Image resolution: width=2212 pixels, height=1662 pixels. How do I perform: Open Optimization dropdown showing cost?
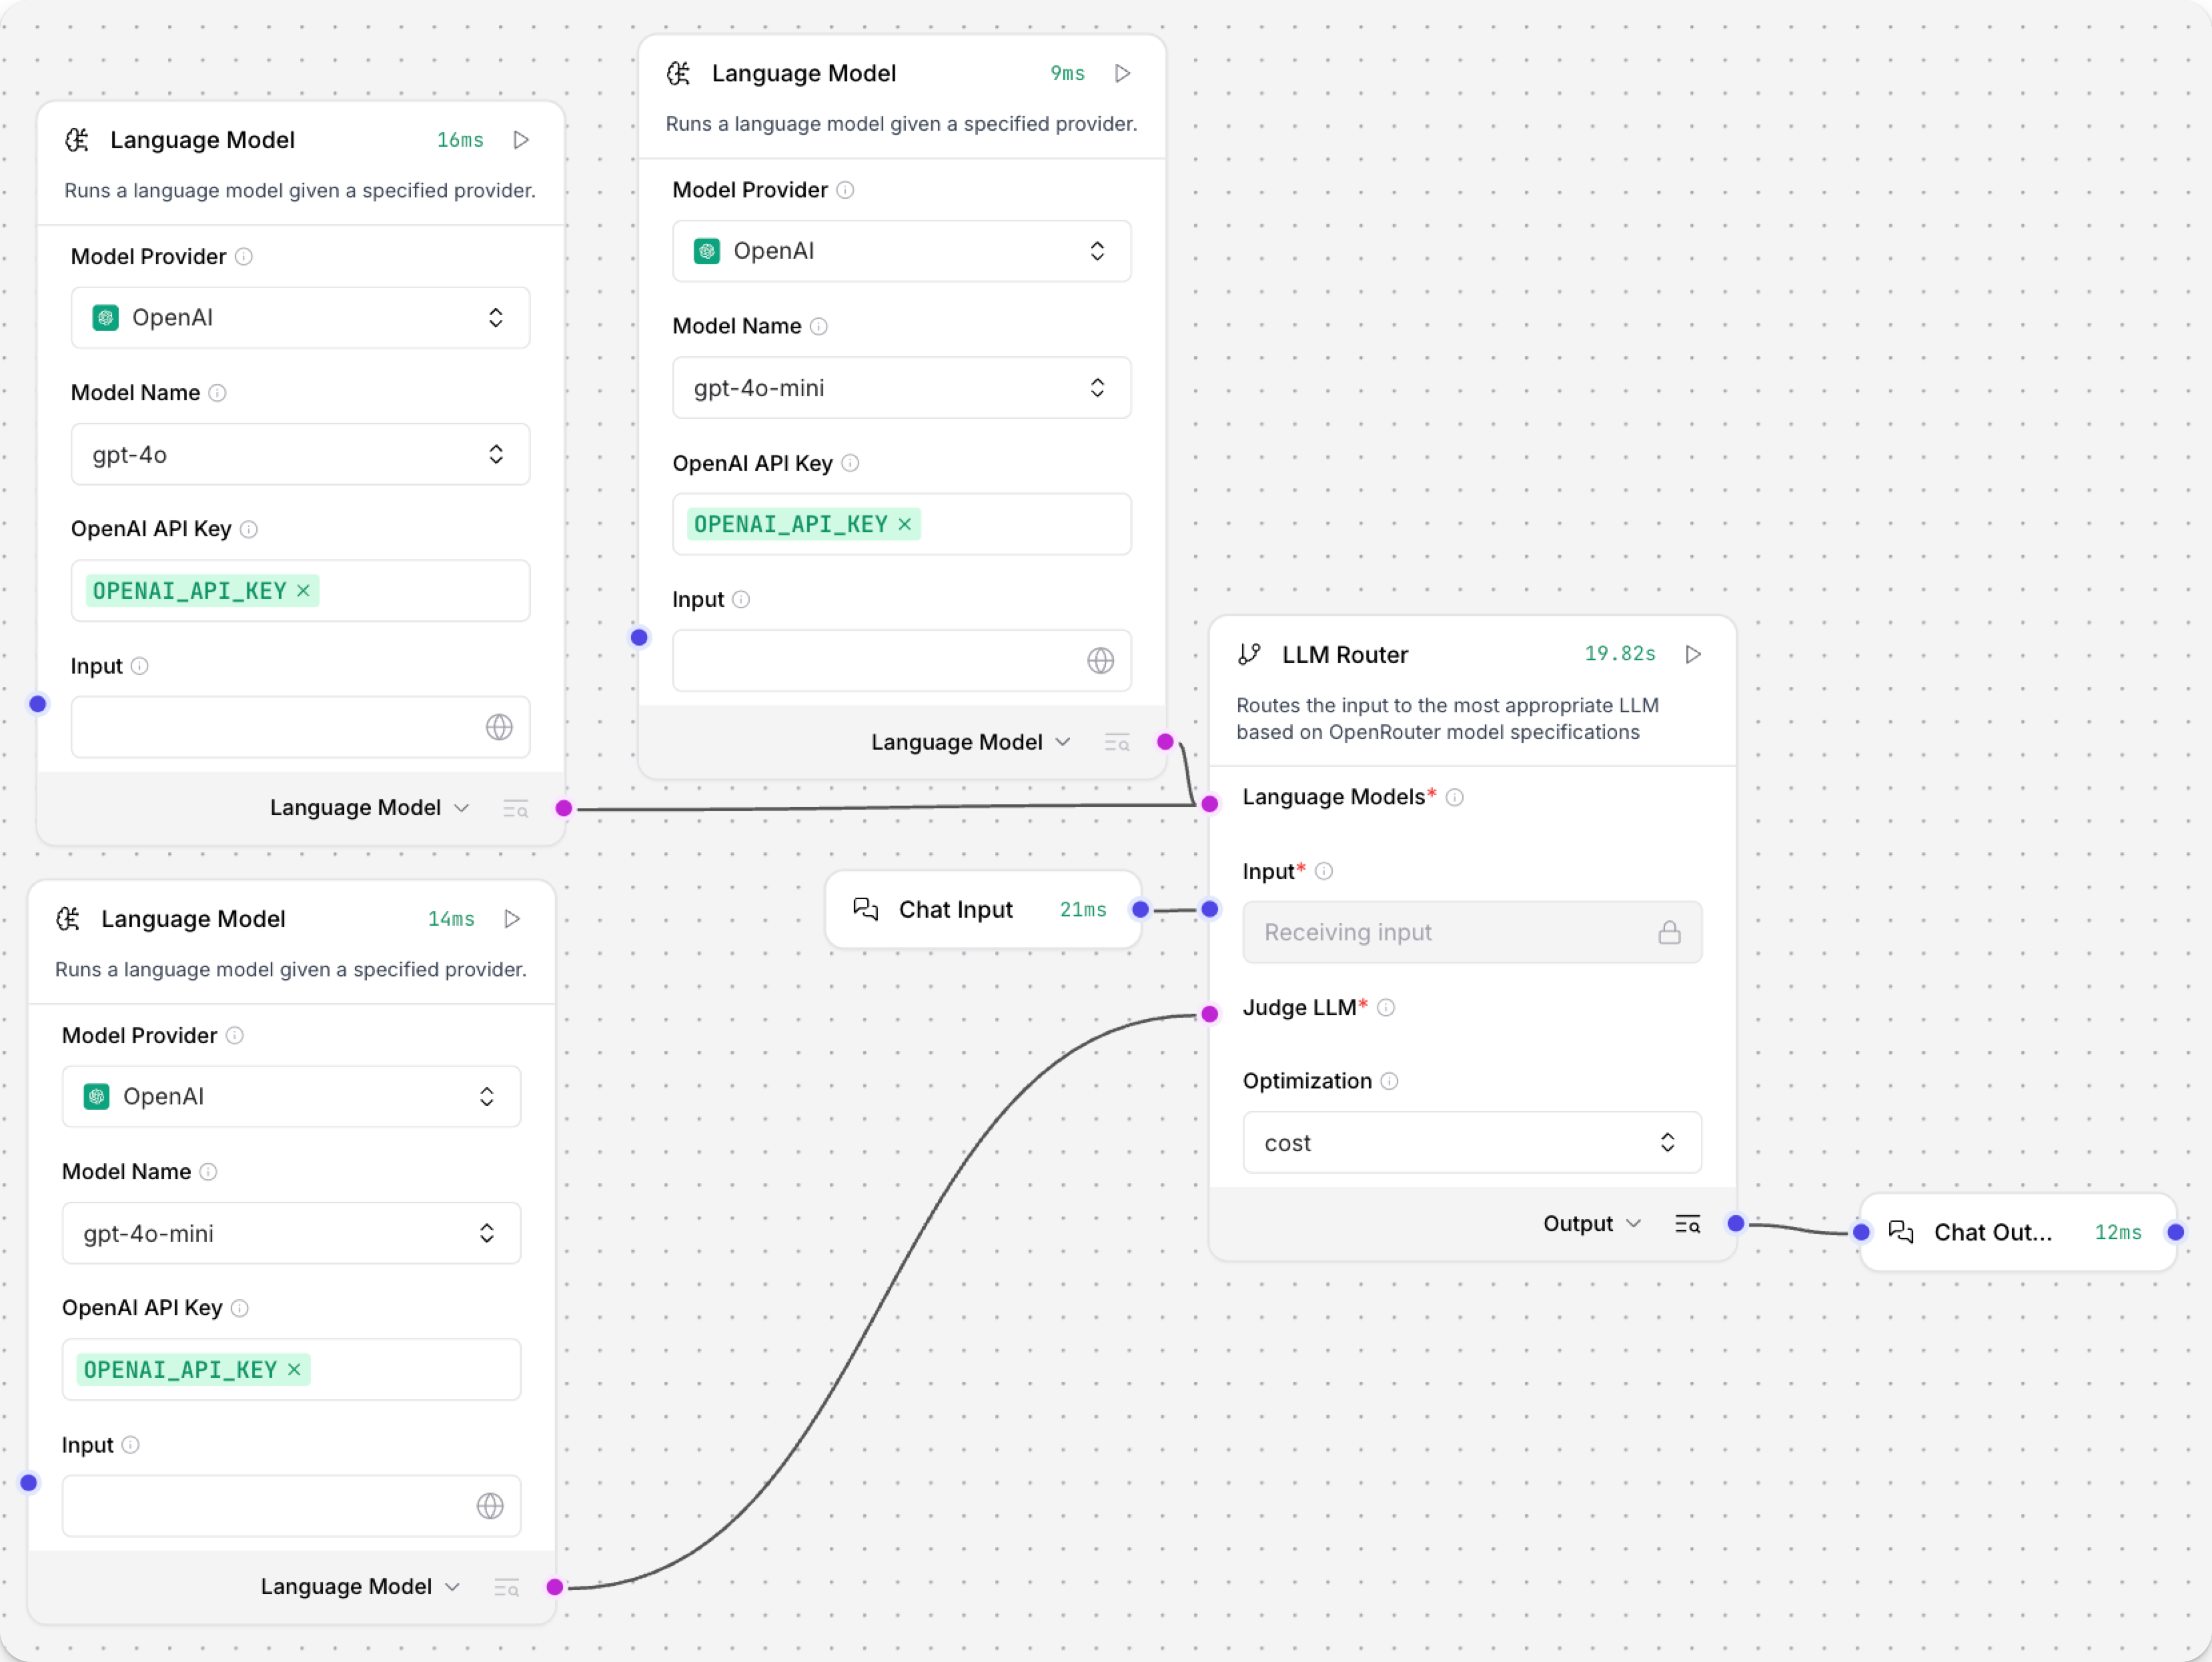tap(1471, 1142)
